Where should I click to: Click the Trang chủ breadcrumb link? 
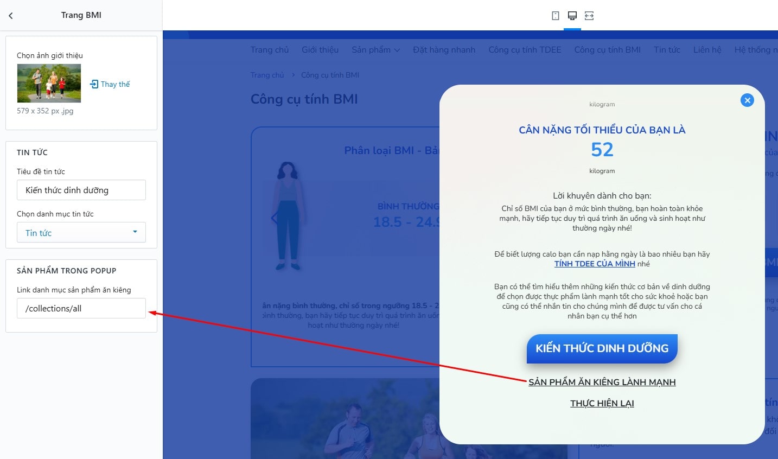[x=267, y=75]
